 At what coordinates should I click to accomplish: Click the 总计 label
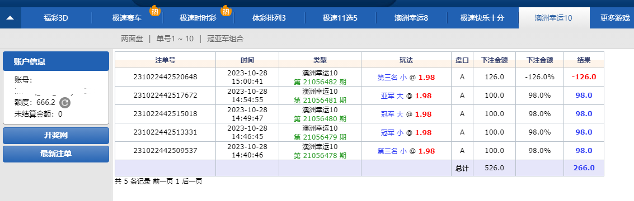(462, 168)
